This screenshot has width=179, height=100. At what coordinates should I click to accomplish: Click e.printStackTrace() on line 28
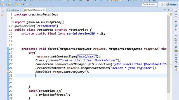point(52,95)
